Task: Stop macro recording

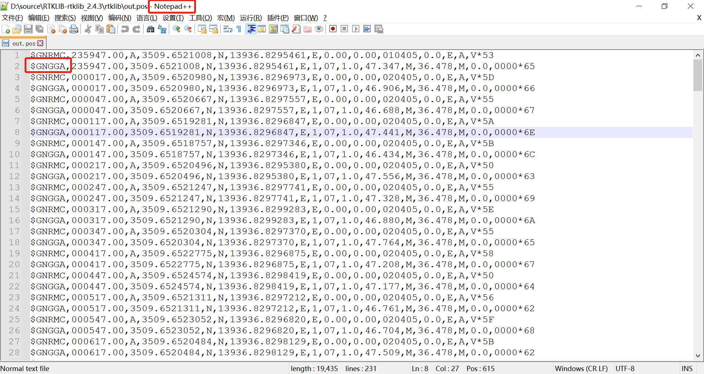Action: point(344,29)
